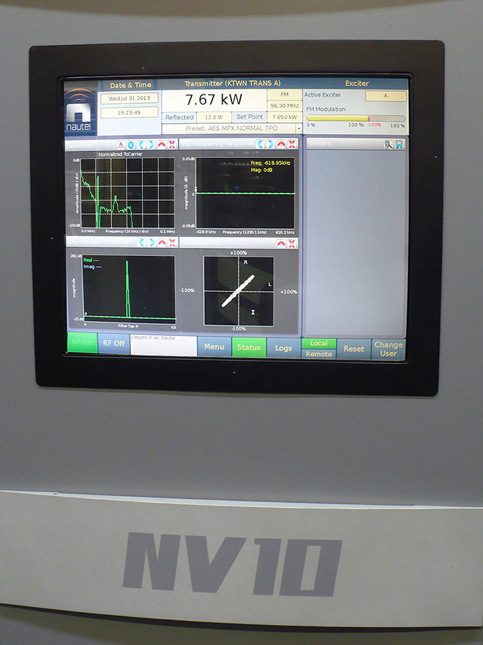Close the EQ Frequency Response panel
This screenshot has height=645, width=483.
[291, 144]
